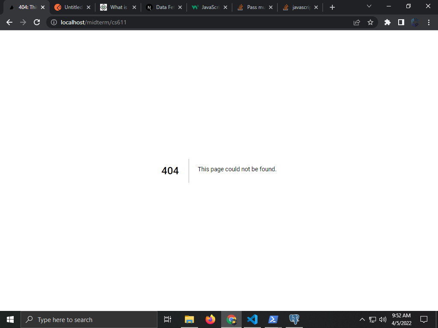Switch to the JavaScript W3Schools tab
The width and height of the screenshot is (438, 328).
tap(210, 8)
